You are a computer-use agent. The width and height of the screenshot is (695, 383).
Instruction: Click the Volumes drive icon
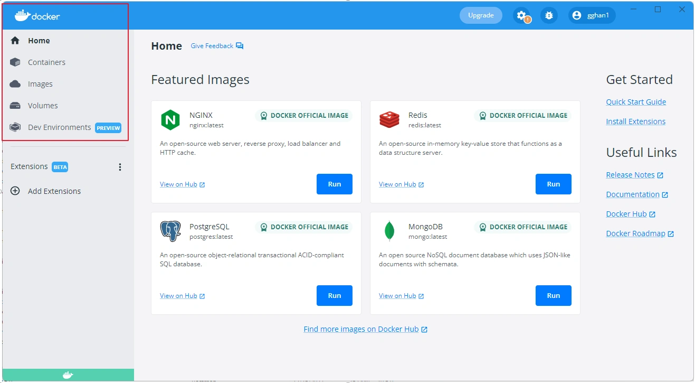(15, 106)
